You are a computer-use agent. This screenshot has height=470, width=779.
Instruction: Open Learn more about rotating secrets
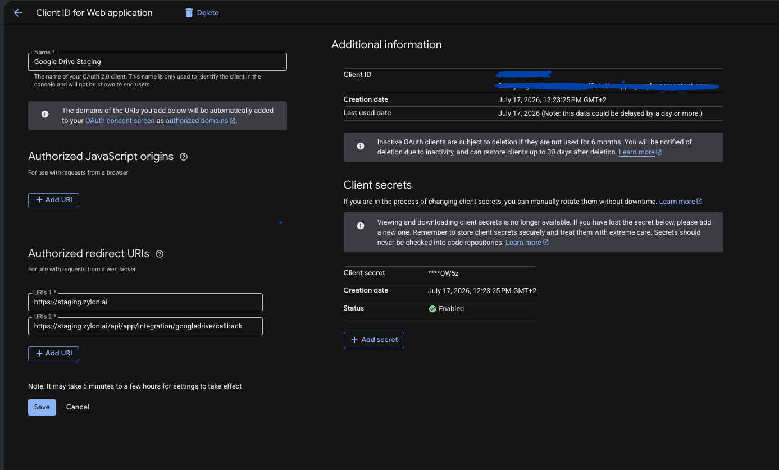coord(677,202)
